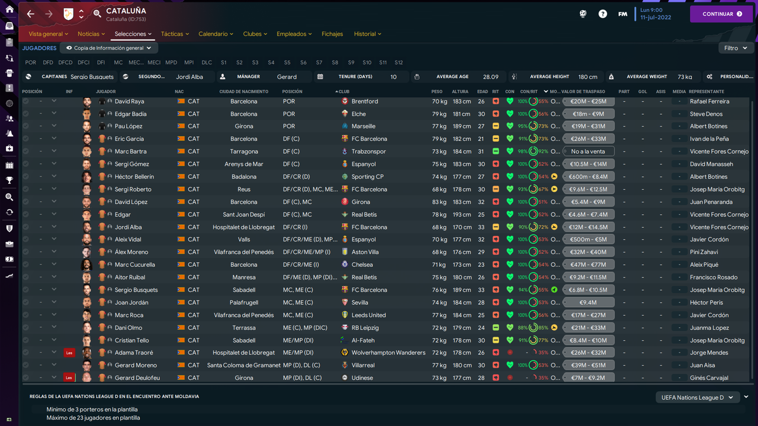Expand position chevron for Héctor Bellerín row

pyautogui.click(x=54, y=176)
